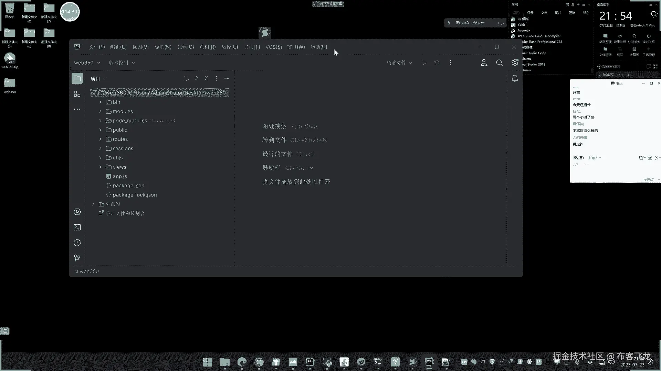661x371 pixels.
Task: Open the 文件(F) menu
Action: coord(97,47)
